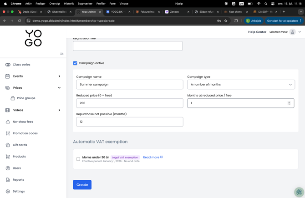305x198 pixels.
Task: Switch to Zenegy browser tab
Action: coord(177,12)
